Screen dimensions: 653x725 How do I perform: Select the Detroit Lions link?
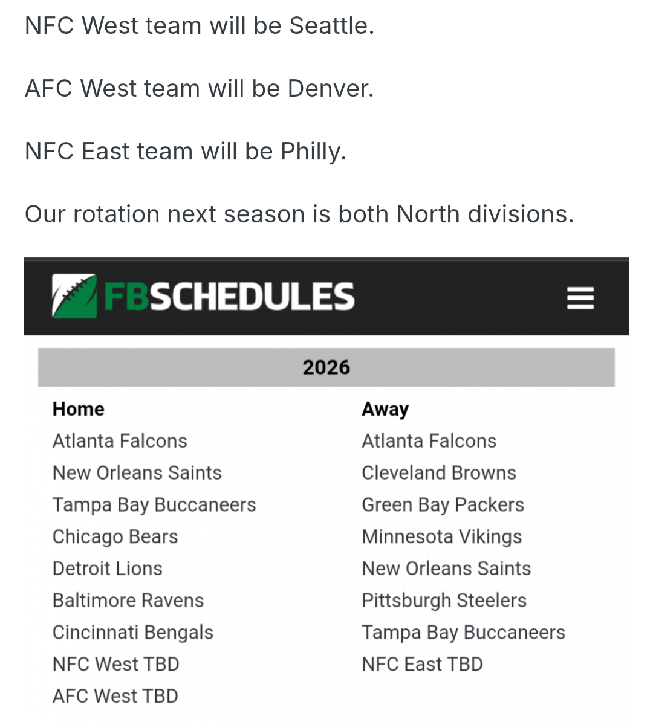[x=108, y=569]
